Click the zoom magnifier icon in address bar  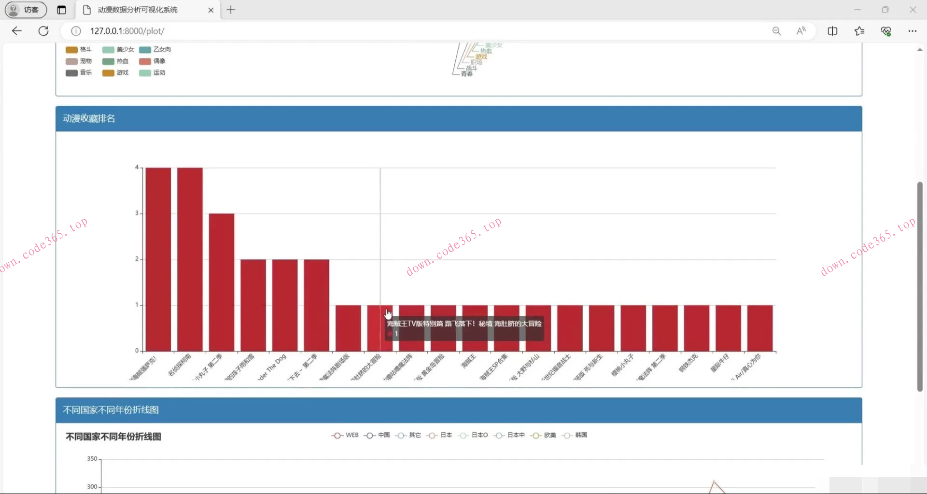click(776, 31)
